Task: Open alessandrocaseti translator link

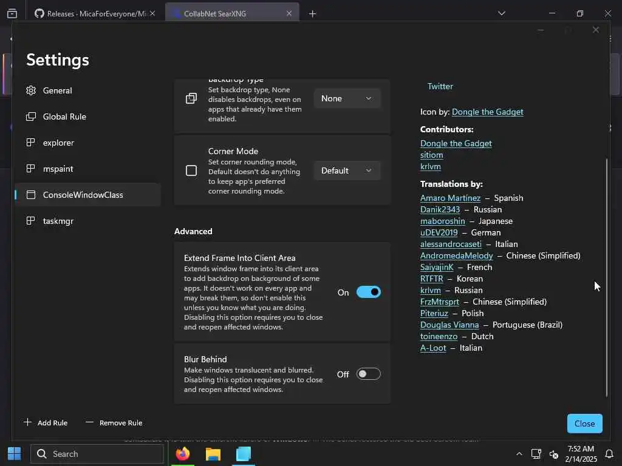Action: coord(451,244)
